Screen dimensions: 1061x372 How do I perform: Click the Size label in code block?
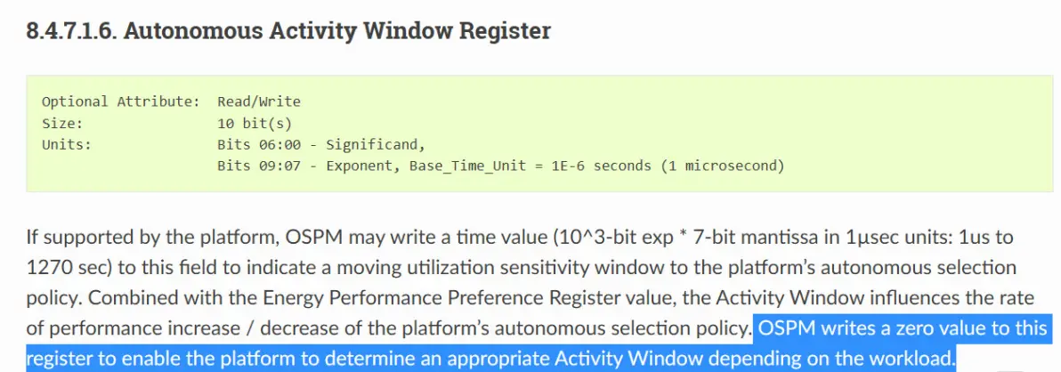(x=61, y=123)
